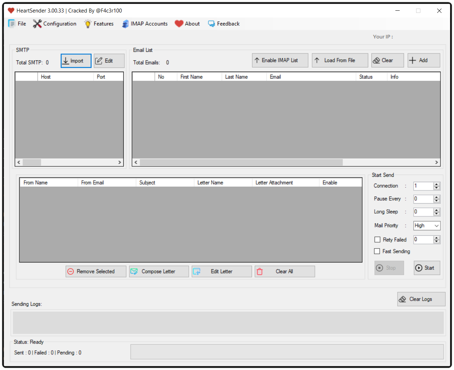
Task: Click the Add plus button
Action: [x=424, y=60]
